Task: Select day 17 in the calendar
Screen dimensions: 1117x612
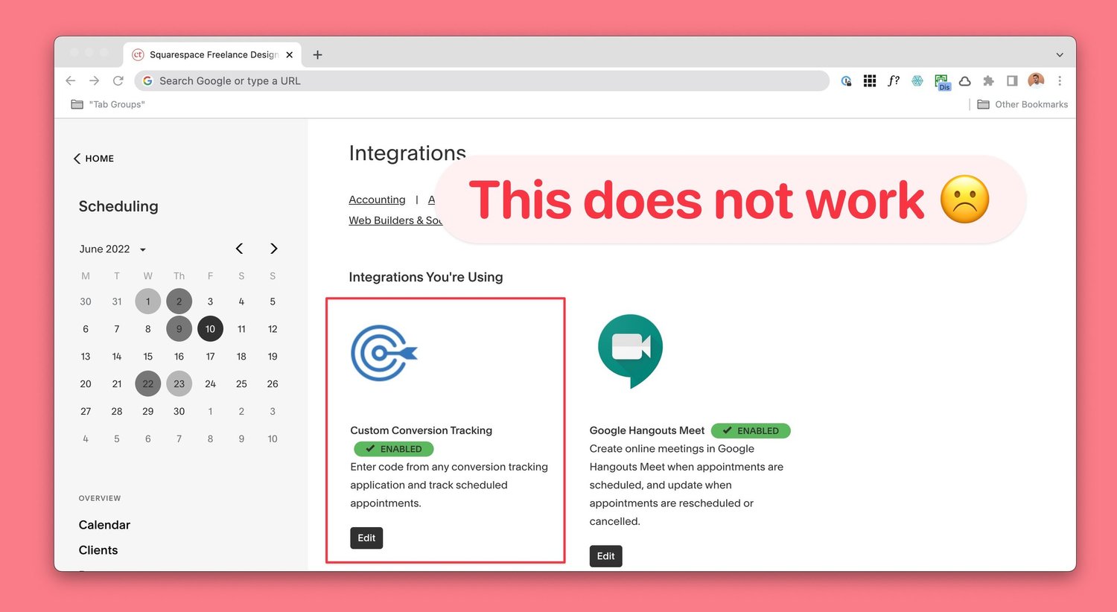Action: [x=210, y=357]
